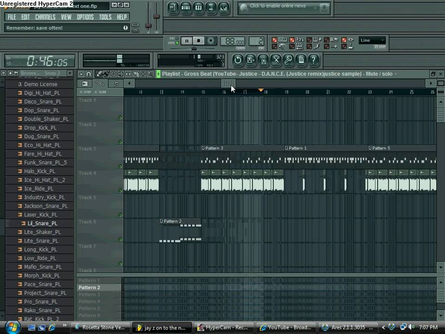Image resolution: width=445 pixels, height=334 pixels.
Task: Open the Pattern 1 clip menu
Action: (x=286, y=148)
